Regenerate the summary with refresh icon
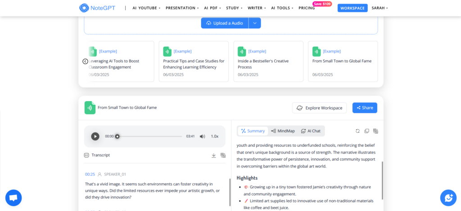This screenshot has width=461, height=211. click(357, 131)
